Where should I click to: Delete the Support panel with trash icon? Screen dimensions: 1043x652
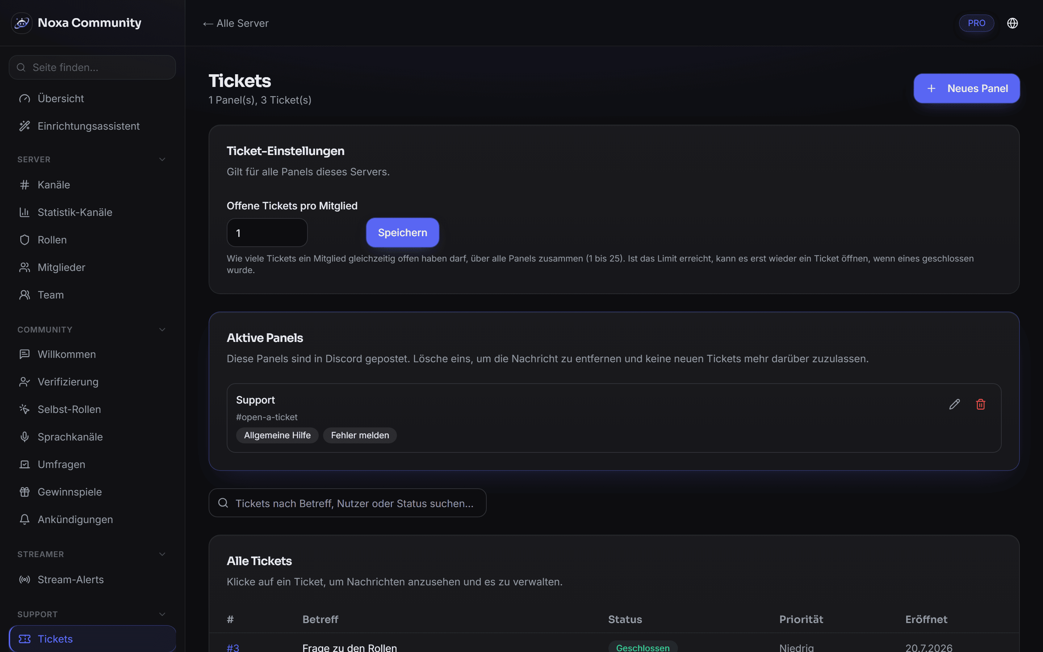(x=980, y=404)
